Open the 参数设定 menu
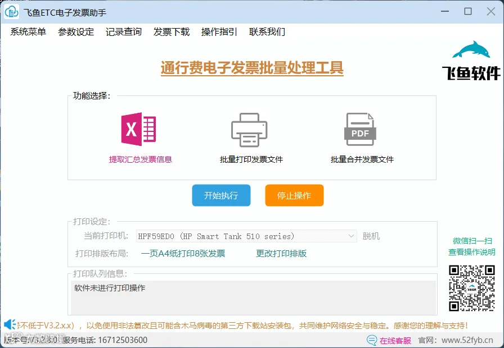The image size is (504, 348). [76, 32]
